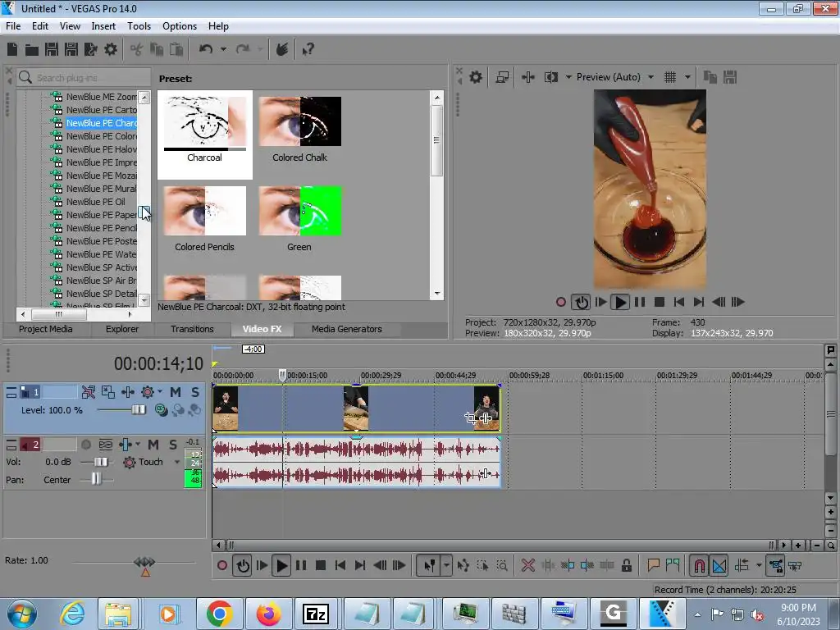The height and width of the screenshot is (630, 840).
Task: Click the Lock event padlock icon
Action: pos(626,565)
